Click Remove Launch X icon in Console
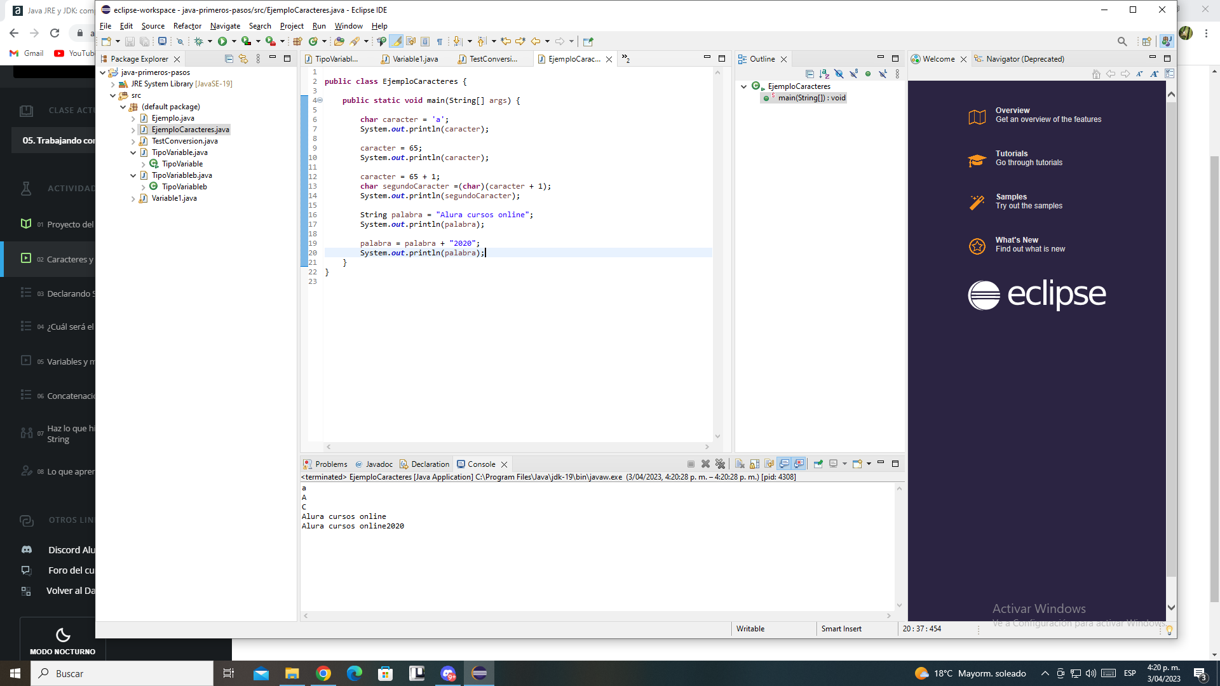Viewport: 1220px width, 686px height. 705,464
